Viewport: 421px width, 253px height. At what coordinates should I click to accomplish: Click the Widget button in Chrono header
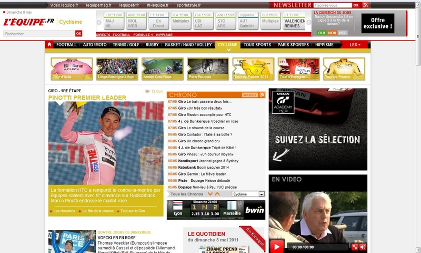[250, 95]
